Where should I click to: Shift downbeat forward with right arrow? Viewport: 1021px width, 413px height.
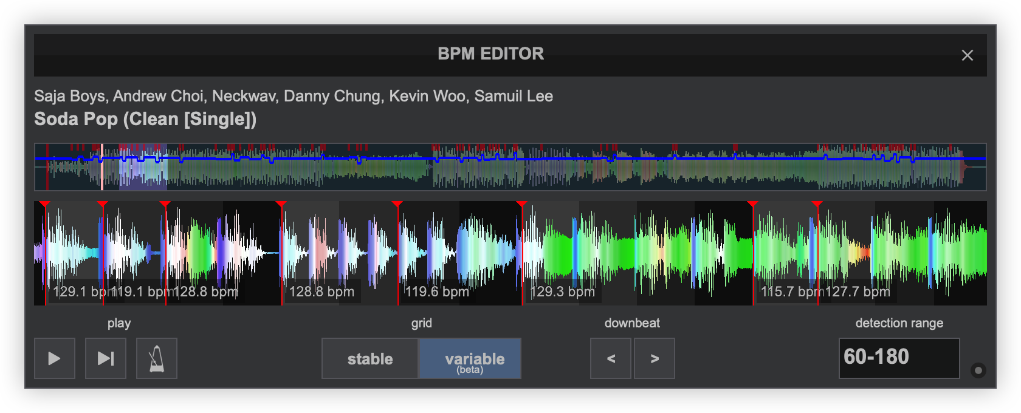coord(655,358)
